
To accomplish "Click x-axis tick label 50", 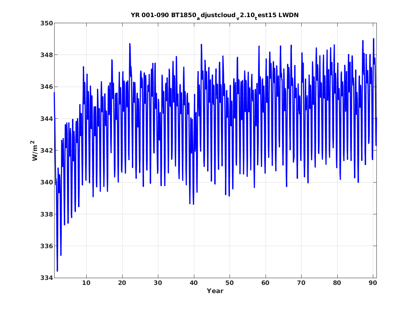I will point(230,283).
